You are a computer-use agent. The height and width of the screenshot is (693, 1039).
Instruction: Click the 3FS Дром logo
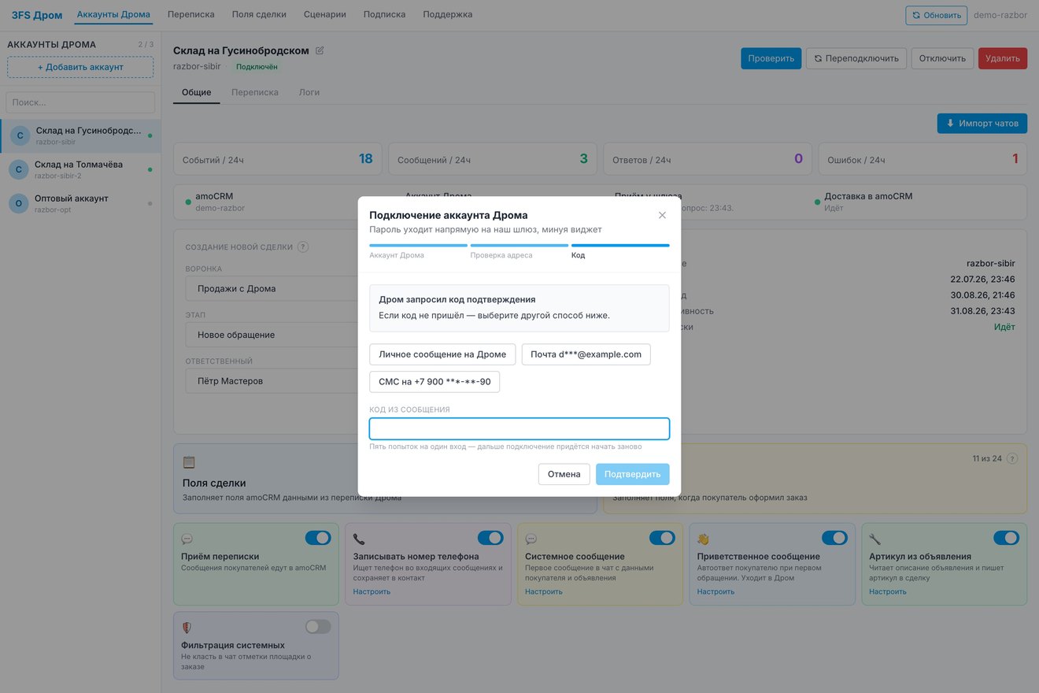tap(37, 15)
